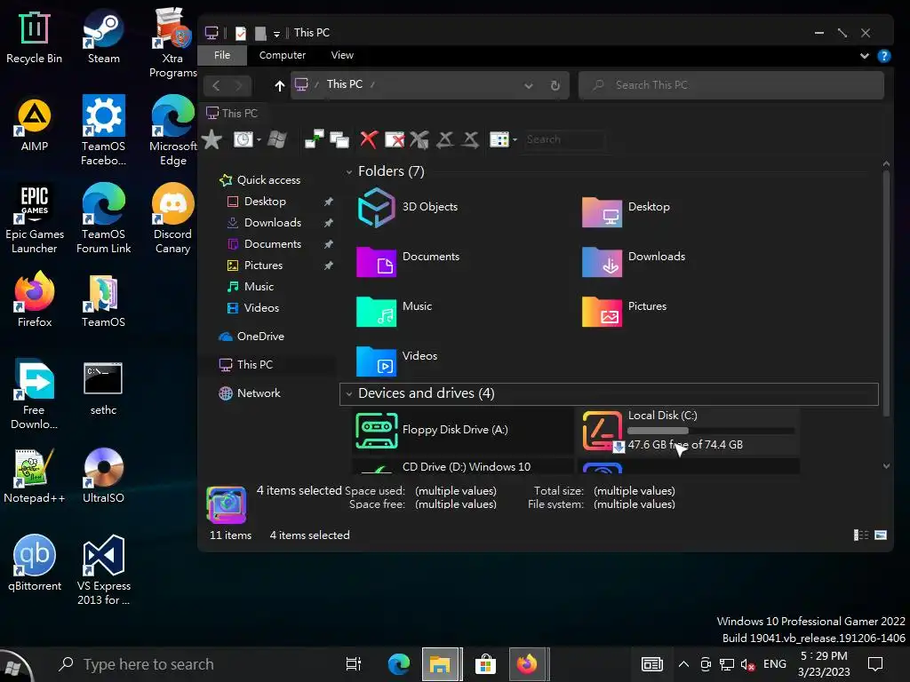Select the Notepad++ desktop icon
910x682 pixels.
click(35, 476)
